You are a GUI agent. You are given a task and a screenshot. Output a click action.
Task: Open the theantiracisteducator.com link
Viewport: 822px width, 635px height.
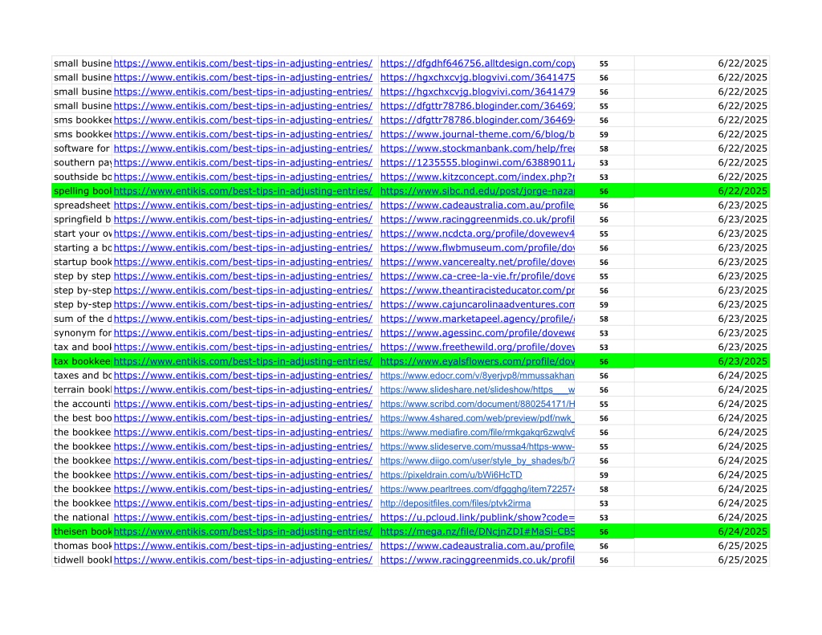[x=477, y=290]
